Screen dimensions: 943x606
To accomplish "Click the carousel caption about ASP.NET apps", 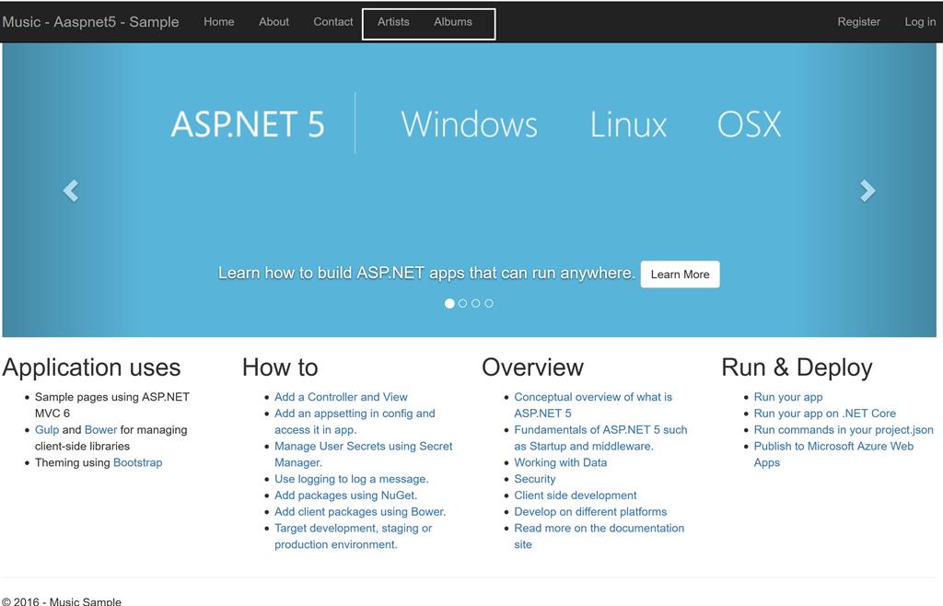I will pos(426,274).
